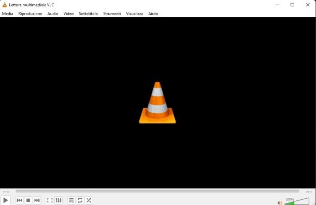Viewport: 316px width, 205px height.
Task: Start playback with the Play button
Action: point(6,200)
